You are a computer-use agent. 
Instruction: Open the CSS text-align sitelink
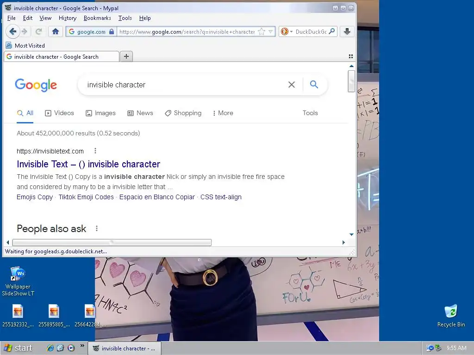221,197
